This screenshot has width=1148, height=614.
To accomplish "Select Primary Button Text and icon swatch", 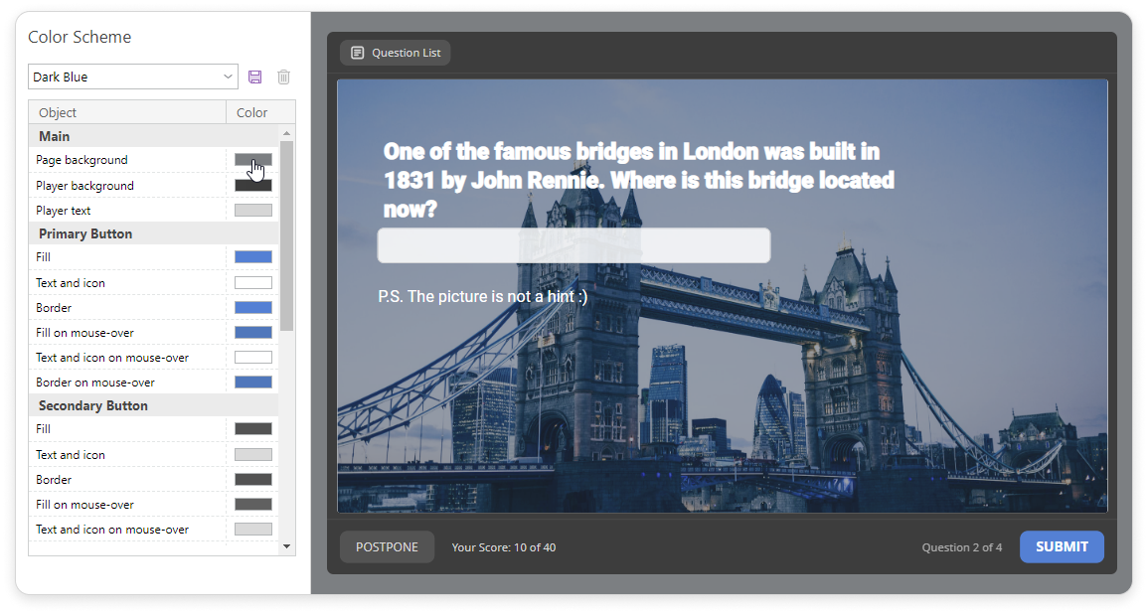I will coord(252,283).
